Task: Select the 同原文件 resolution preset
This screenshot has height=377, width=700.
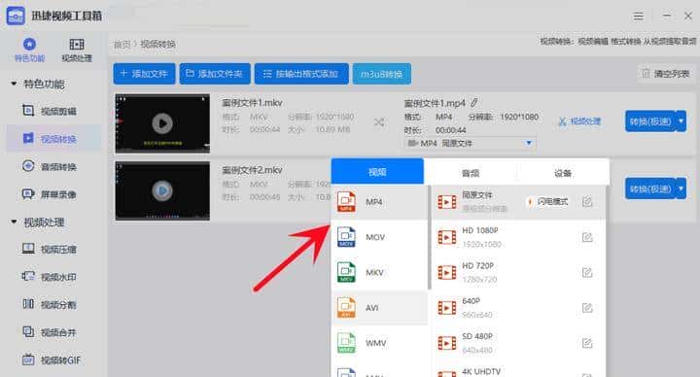Action: (x=519, y=202)
